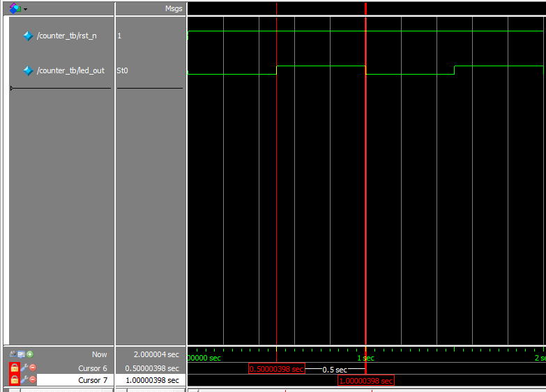Click the red 1.00000398 sec cursor marker
This screenshot has width=546, height=392.
366,381
